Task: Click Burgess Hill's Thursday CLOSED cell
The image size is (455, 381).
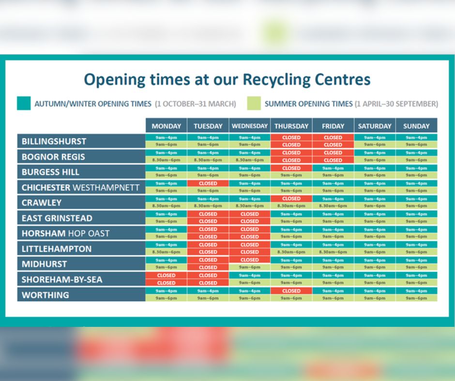Action: click(x=291, y=168)
